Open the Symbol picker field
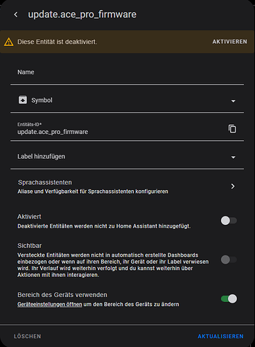 click(127, 100)
